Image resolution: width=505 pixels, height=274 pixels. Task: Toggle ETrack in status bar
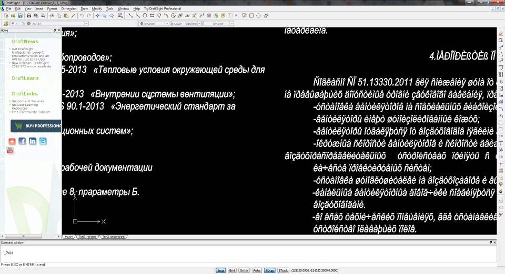[283, 270]
